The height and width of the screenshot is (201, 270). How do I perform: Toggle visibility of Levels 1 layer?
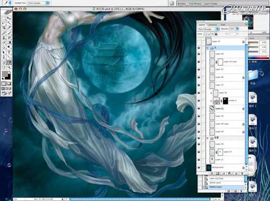click(199, 101)
